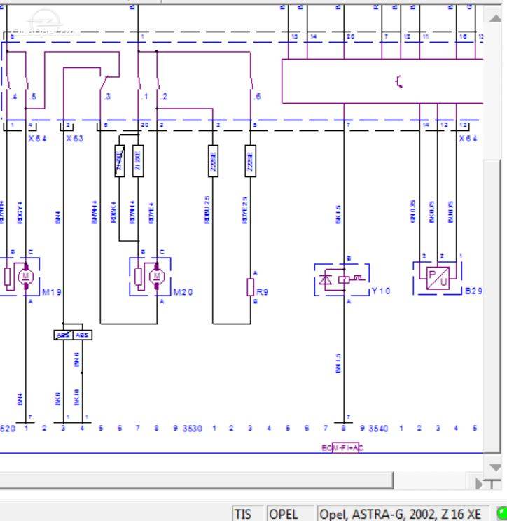Click the M20 motor symbol
The width and height of the screenshot is (507, 521).
(157, 277)
